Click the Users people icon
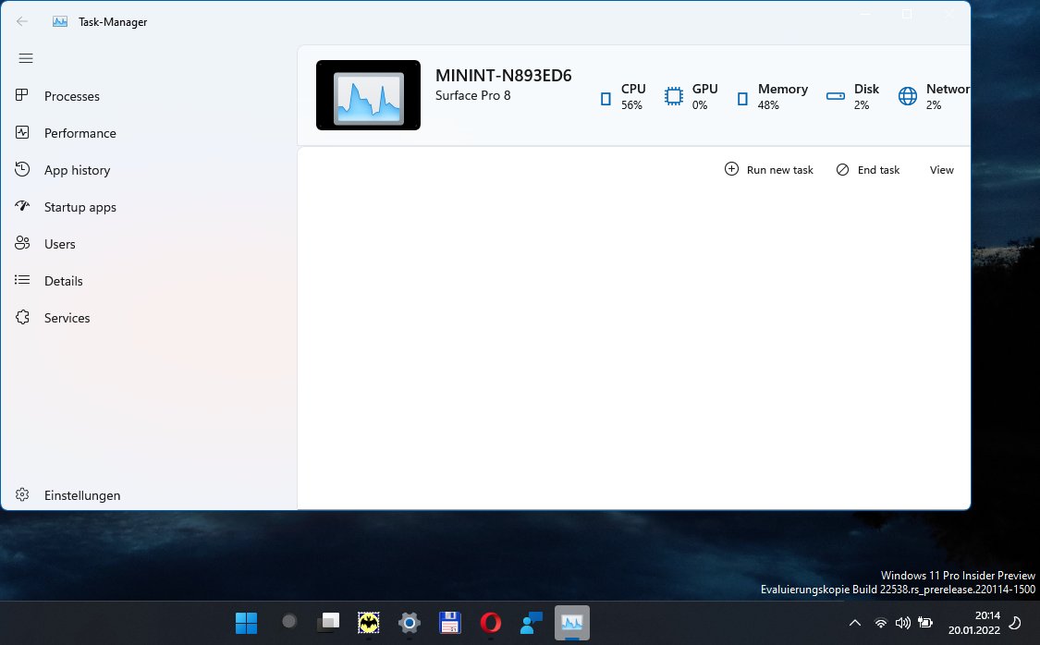Screen dimensions: 1040x645 coord(22,243)
